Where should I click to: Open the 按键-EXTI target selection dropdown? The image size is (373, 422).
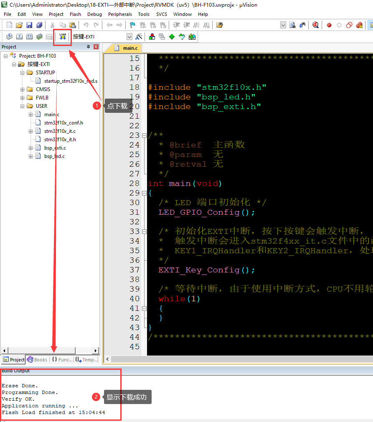pyautogui.click(x=129, y=36)
